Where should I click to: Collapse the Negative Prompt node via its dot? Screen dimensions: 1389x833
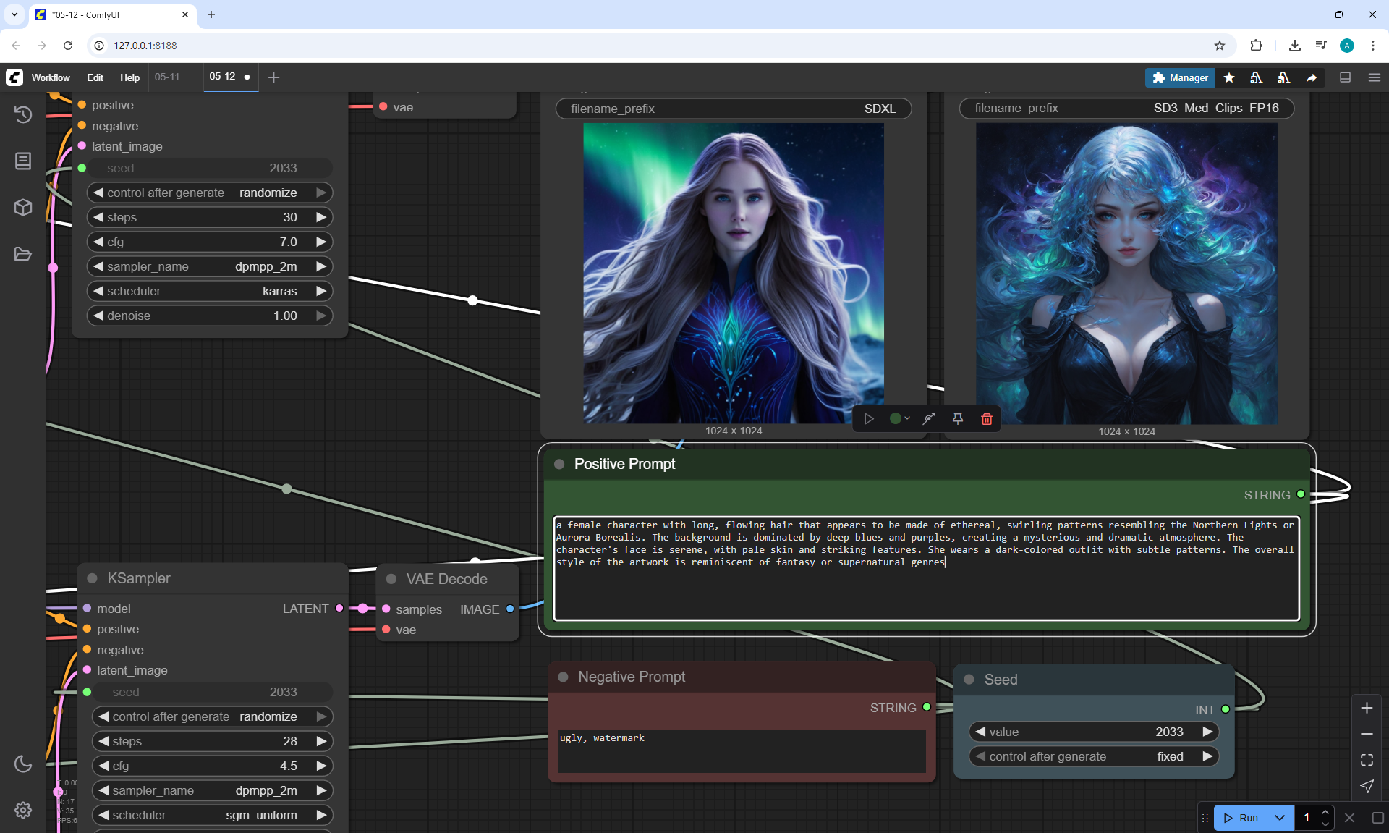tap(563, 677)
